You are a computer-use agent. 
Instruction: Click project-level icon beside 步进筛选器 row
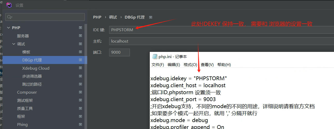[x=80, y=76]
